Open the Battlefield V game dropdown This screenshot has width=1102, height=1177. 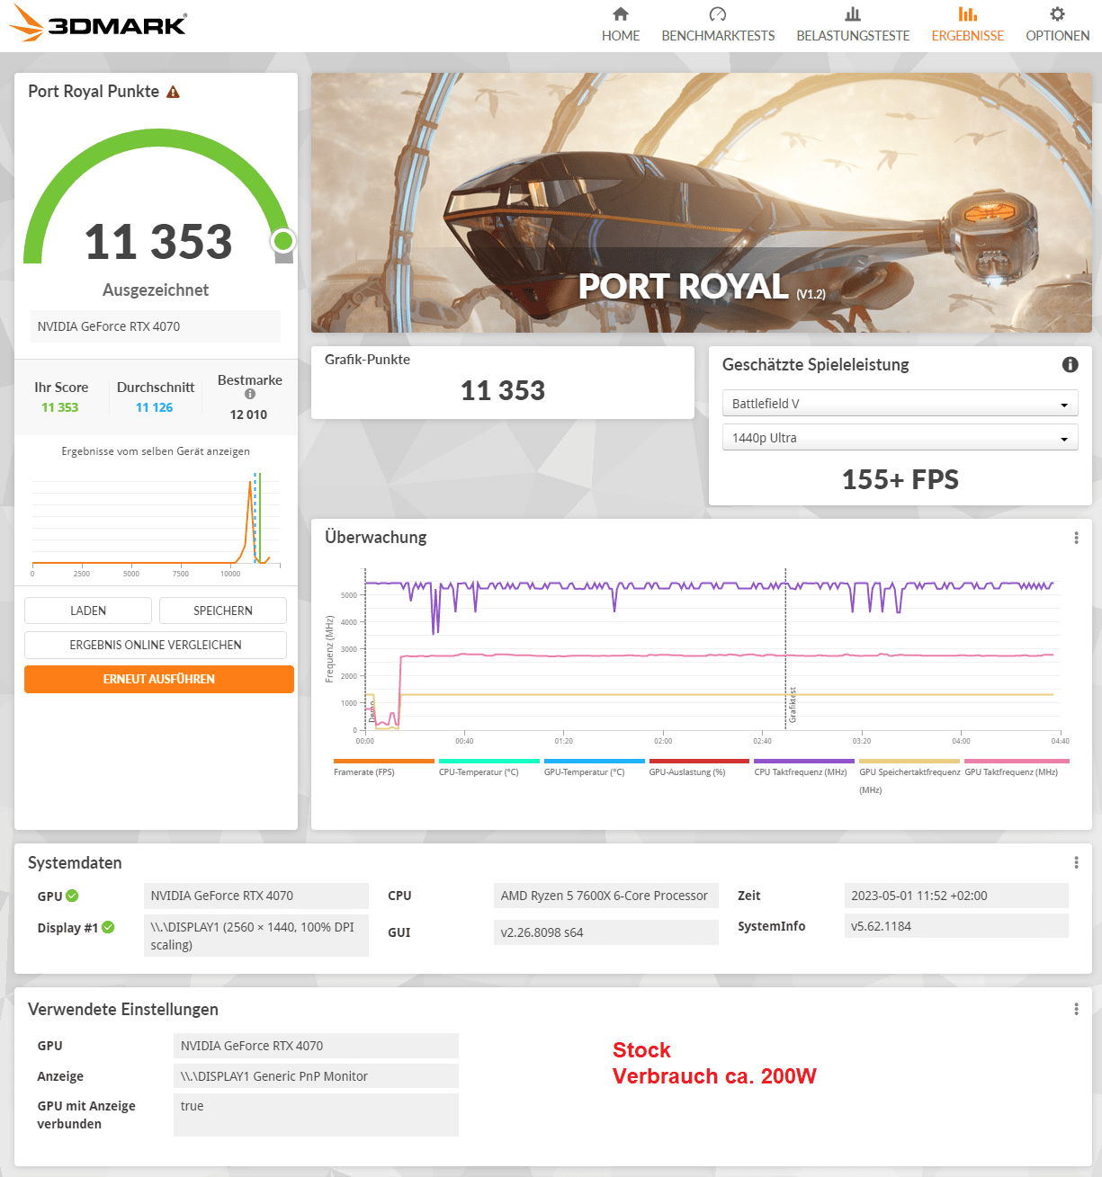[900, 404]
